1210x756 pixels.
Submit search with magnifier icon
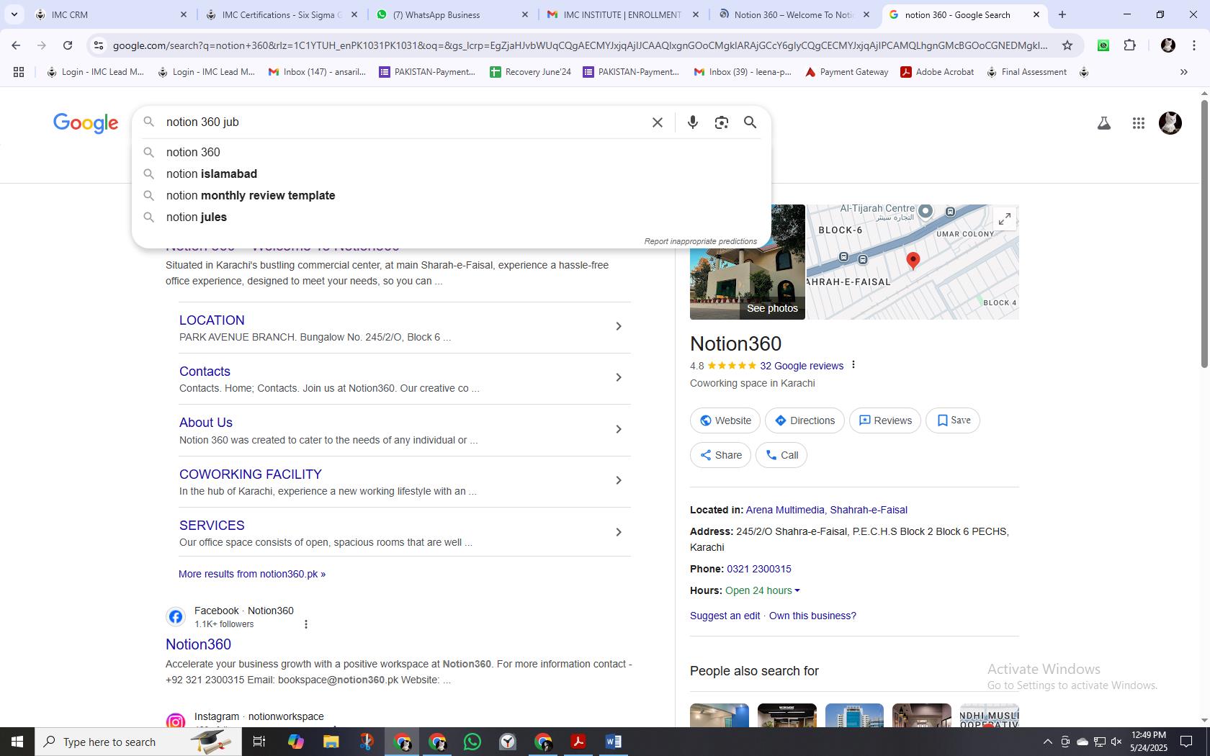pyautogui.click(x=750, y=122)
